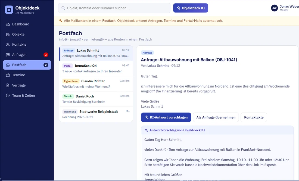The height and width of the screenshot is (181, 299).
Task: Click the Portal tag on the ImmoScout24 row
Action: (x=67, y=66)
